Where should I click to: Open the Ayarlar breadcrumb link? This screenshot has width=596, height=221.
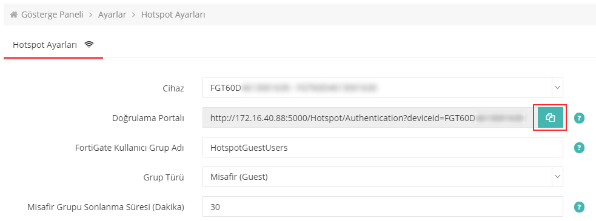[112, 15]
